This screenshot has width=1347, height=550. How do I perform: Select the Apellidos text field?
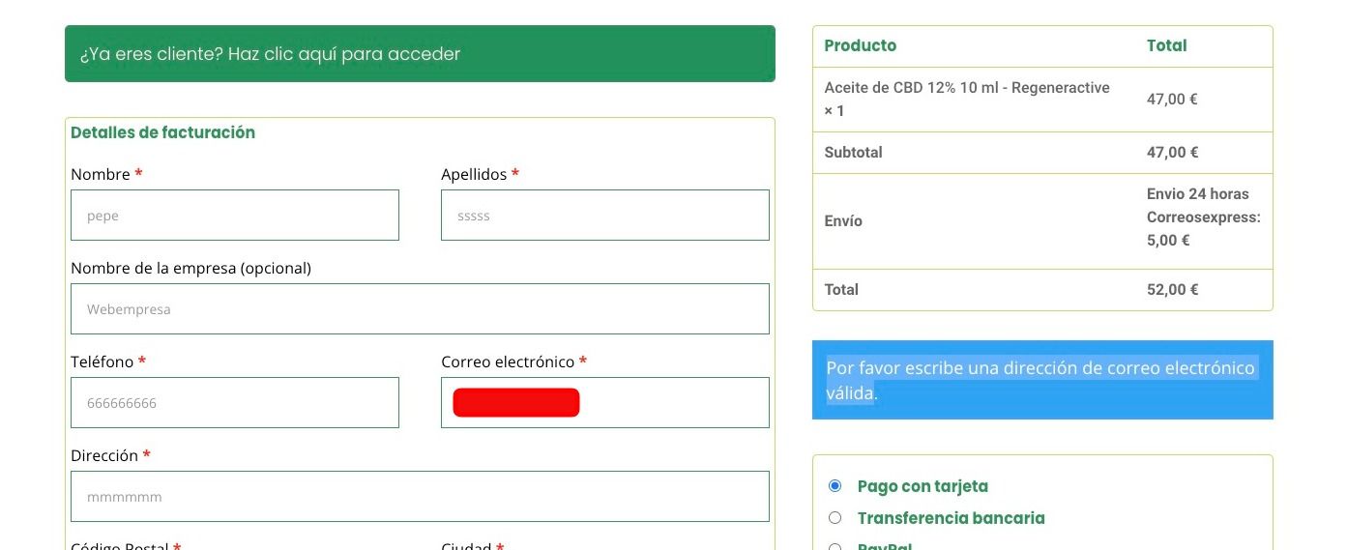(605, 216)
